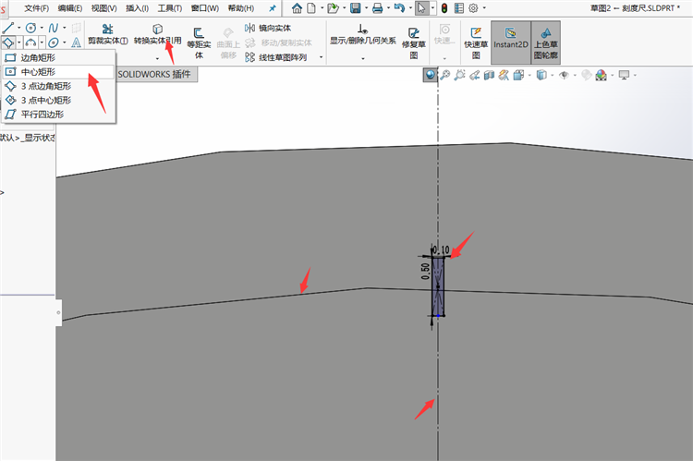Select the Spline sketch tool
Viewport: 693px width, 461px height.
[x=53, y=28]
